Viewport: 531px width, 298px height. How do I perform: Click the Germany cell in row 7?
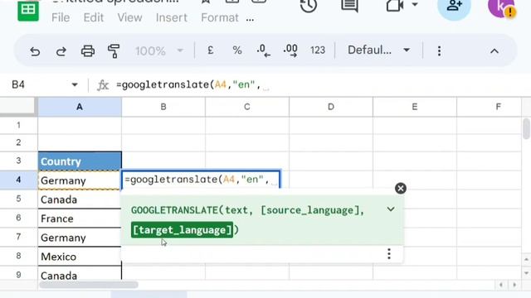(80, 238)
